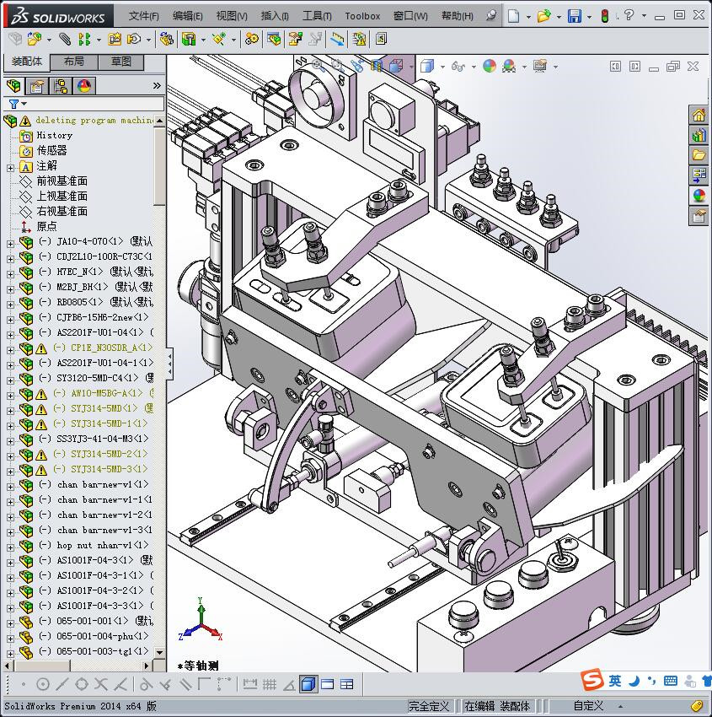Viewport: 712px width, 717px height.
Task: Toggle shaded with edges display button
Action: pyautogui.click(x=308, y=684)
